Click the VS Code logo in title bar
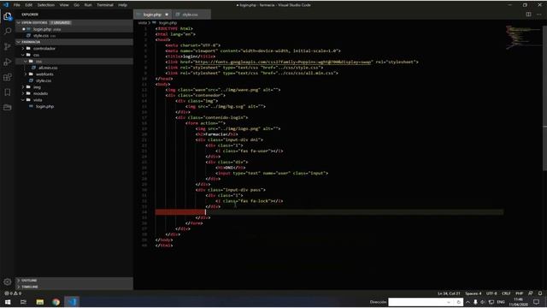Image resolution: width=547 pixels, height=308 pixels. tap(6, 5)
